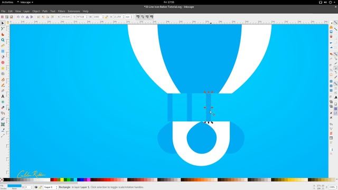This screenshot has width=338, height=190.
Task: Open the Extensions menu
Action: pos(74,11)
